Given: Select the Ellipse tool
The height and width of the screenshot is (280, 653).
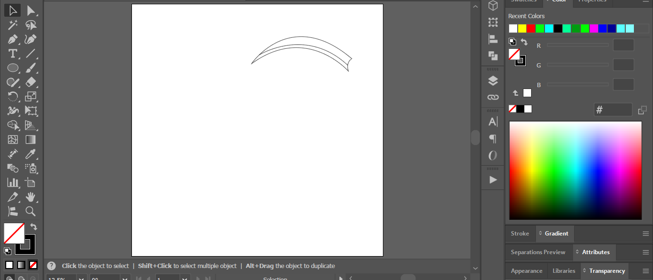Looking at the screenshot, I should pyautogui.click(x=13, y=68).
